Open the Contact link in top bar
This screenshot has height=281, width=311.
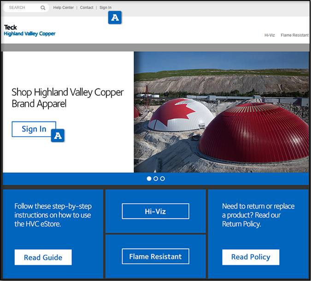click(x=87, y=8)
